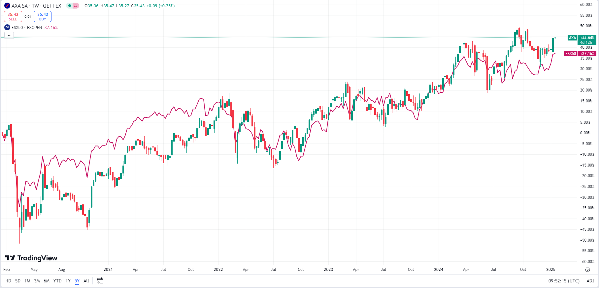The height and width of the screenshot is (288, 599).
Task: Switch range to 1M
Action: [27, 281]
